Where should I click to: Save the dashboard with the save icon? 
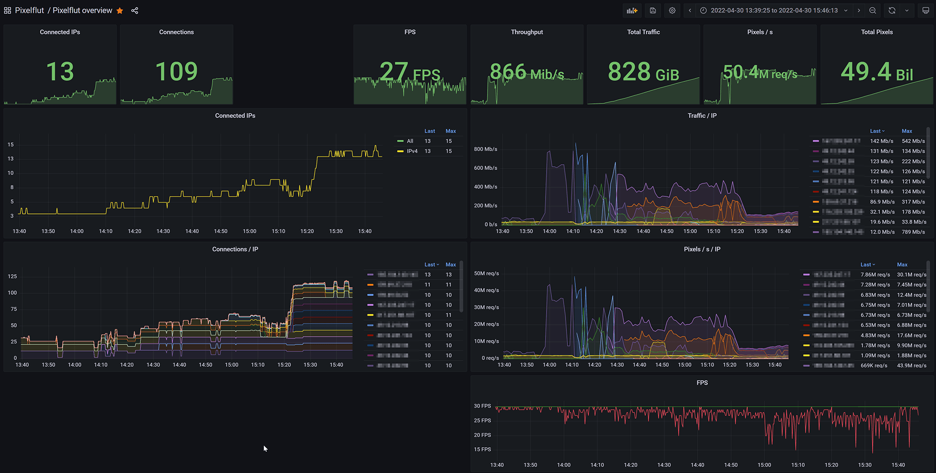click(x=653, y=10)
